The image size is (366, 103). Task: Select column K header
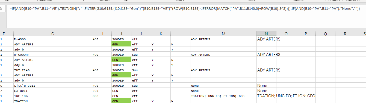[161, 34]
